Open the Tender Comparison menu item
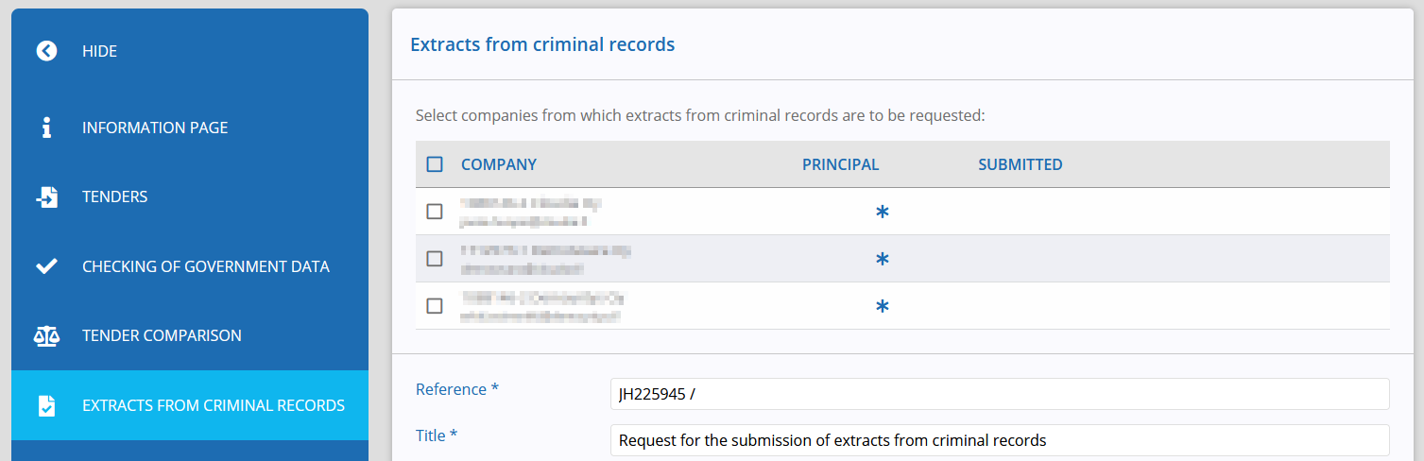This screenshot has width=1424, height=461. point(190,335)
